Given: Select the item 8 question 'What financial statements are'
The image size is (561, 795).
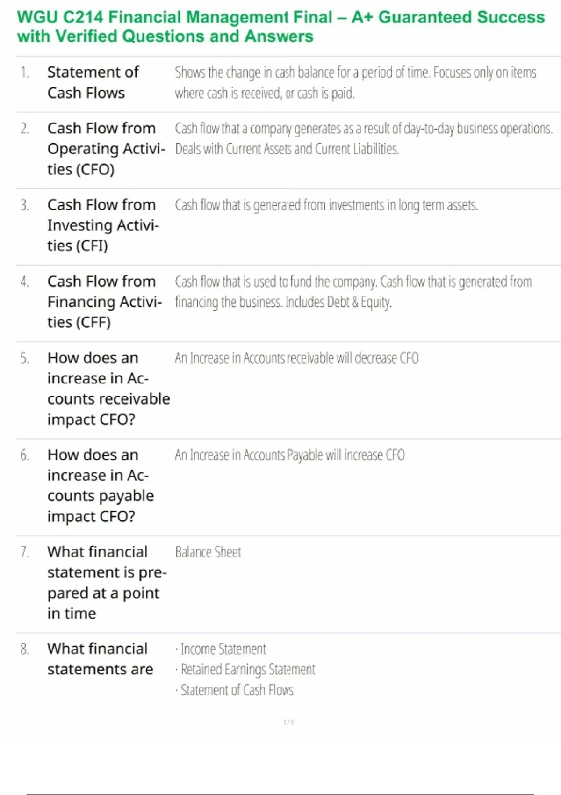Looking at the screenshot, I should [100, 659].
